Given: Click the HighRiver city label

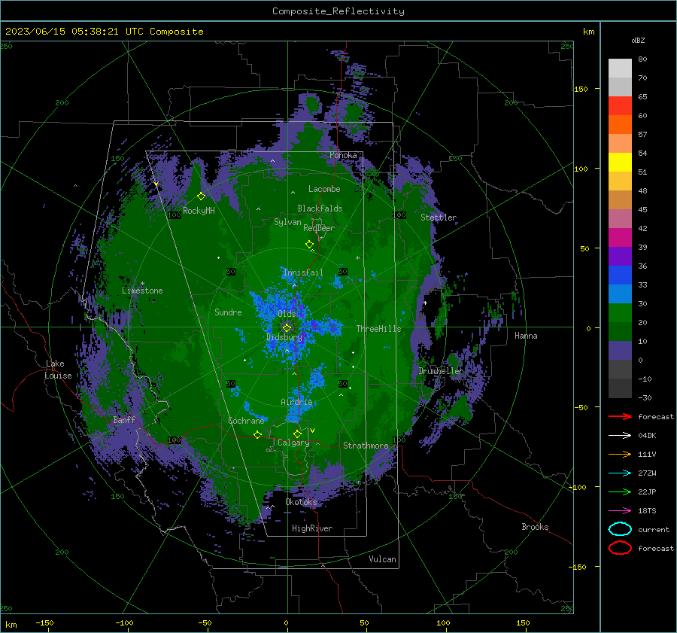Looking at the screenshot, I should click(x=312, y=528).
